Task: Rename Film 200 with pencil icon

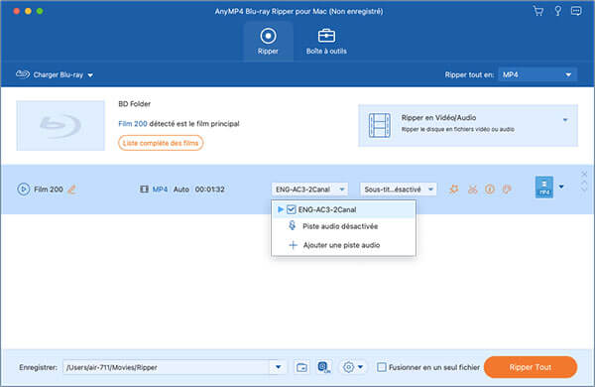Action: (x=71, y=190)
